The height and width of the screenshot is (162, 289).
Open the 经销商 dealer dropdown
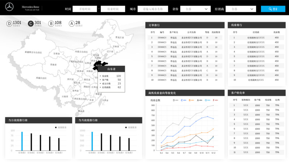click(240, 9)
